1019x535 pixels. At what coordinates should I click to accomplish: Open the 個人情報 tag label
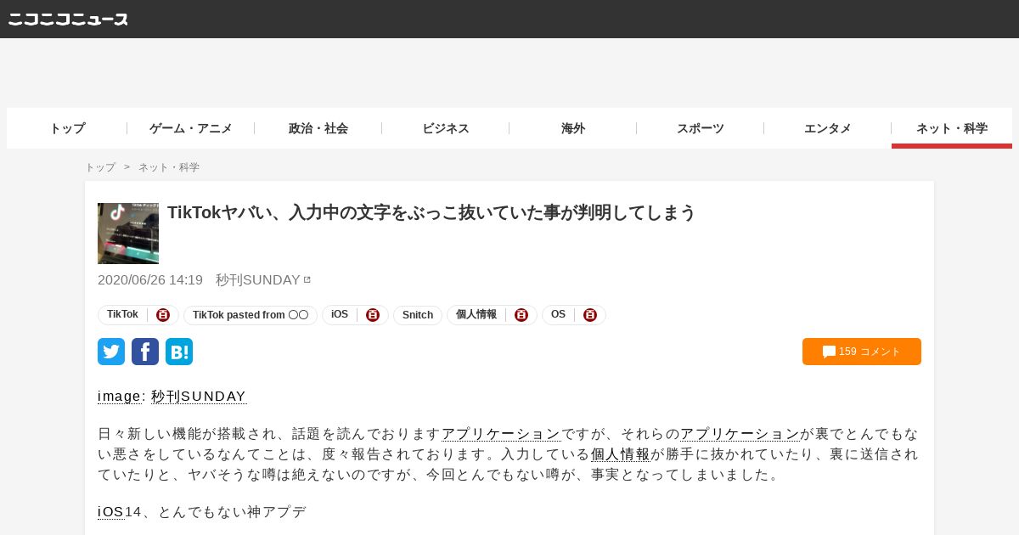(x=476, y=314)
